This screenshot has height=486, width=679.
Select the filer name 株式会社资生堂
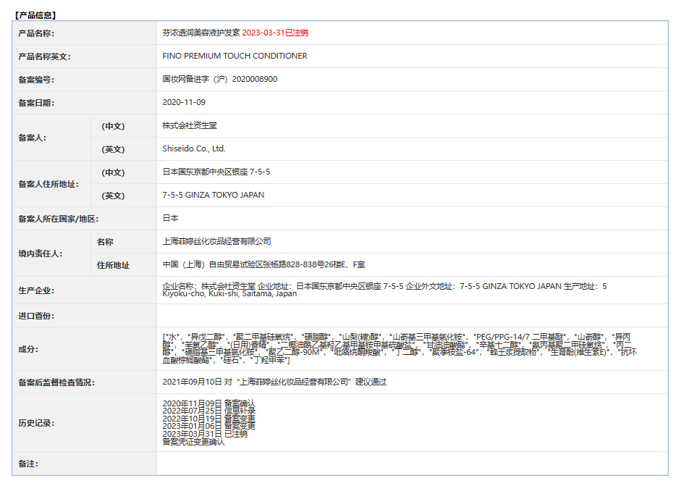[x=190, y=125]
